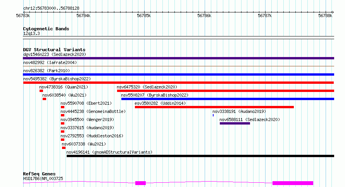Open esv3580282 (Uddin2014) variant label
The image size is (345, 187).
(160, 103)
